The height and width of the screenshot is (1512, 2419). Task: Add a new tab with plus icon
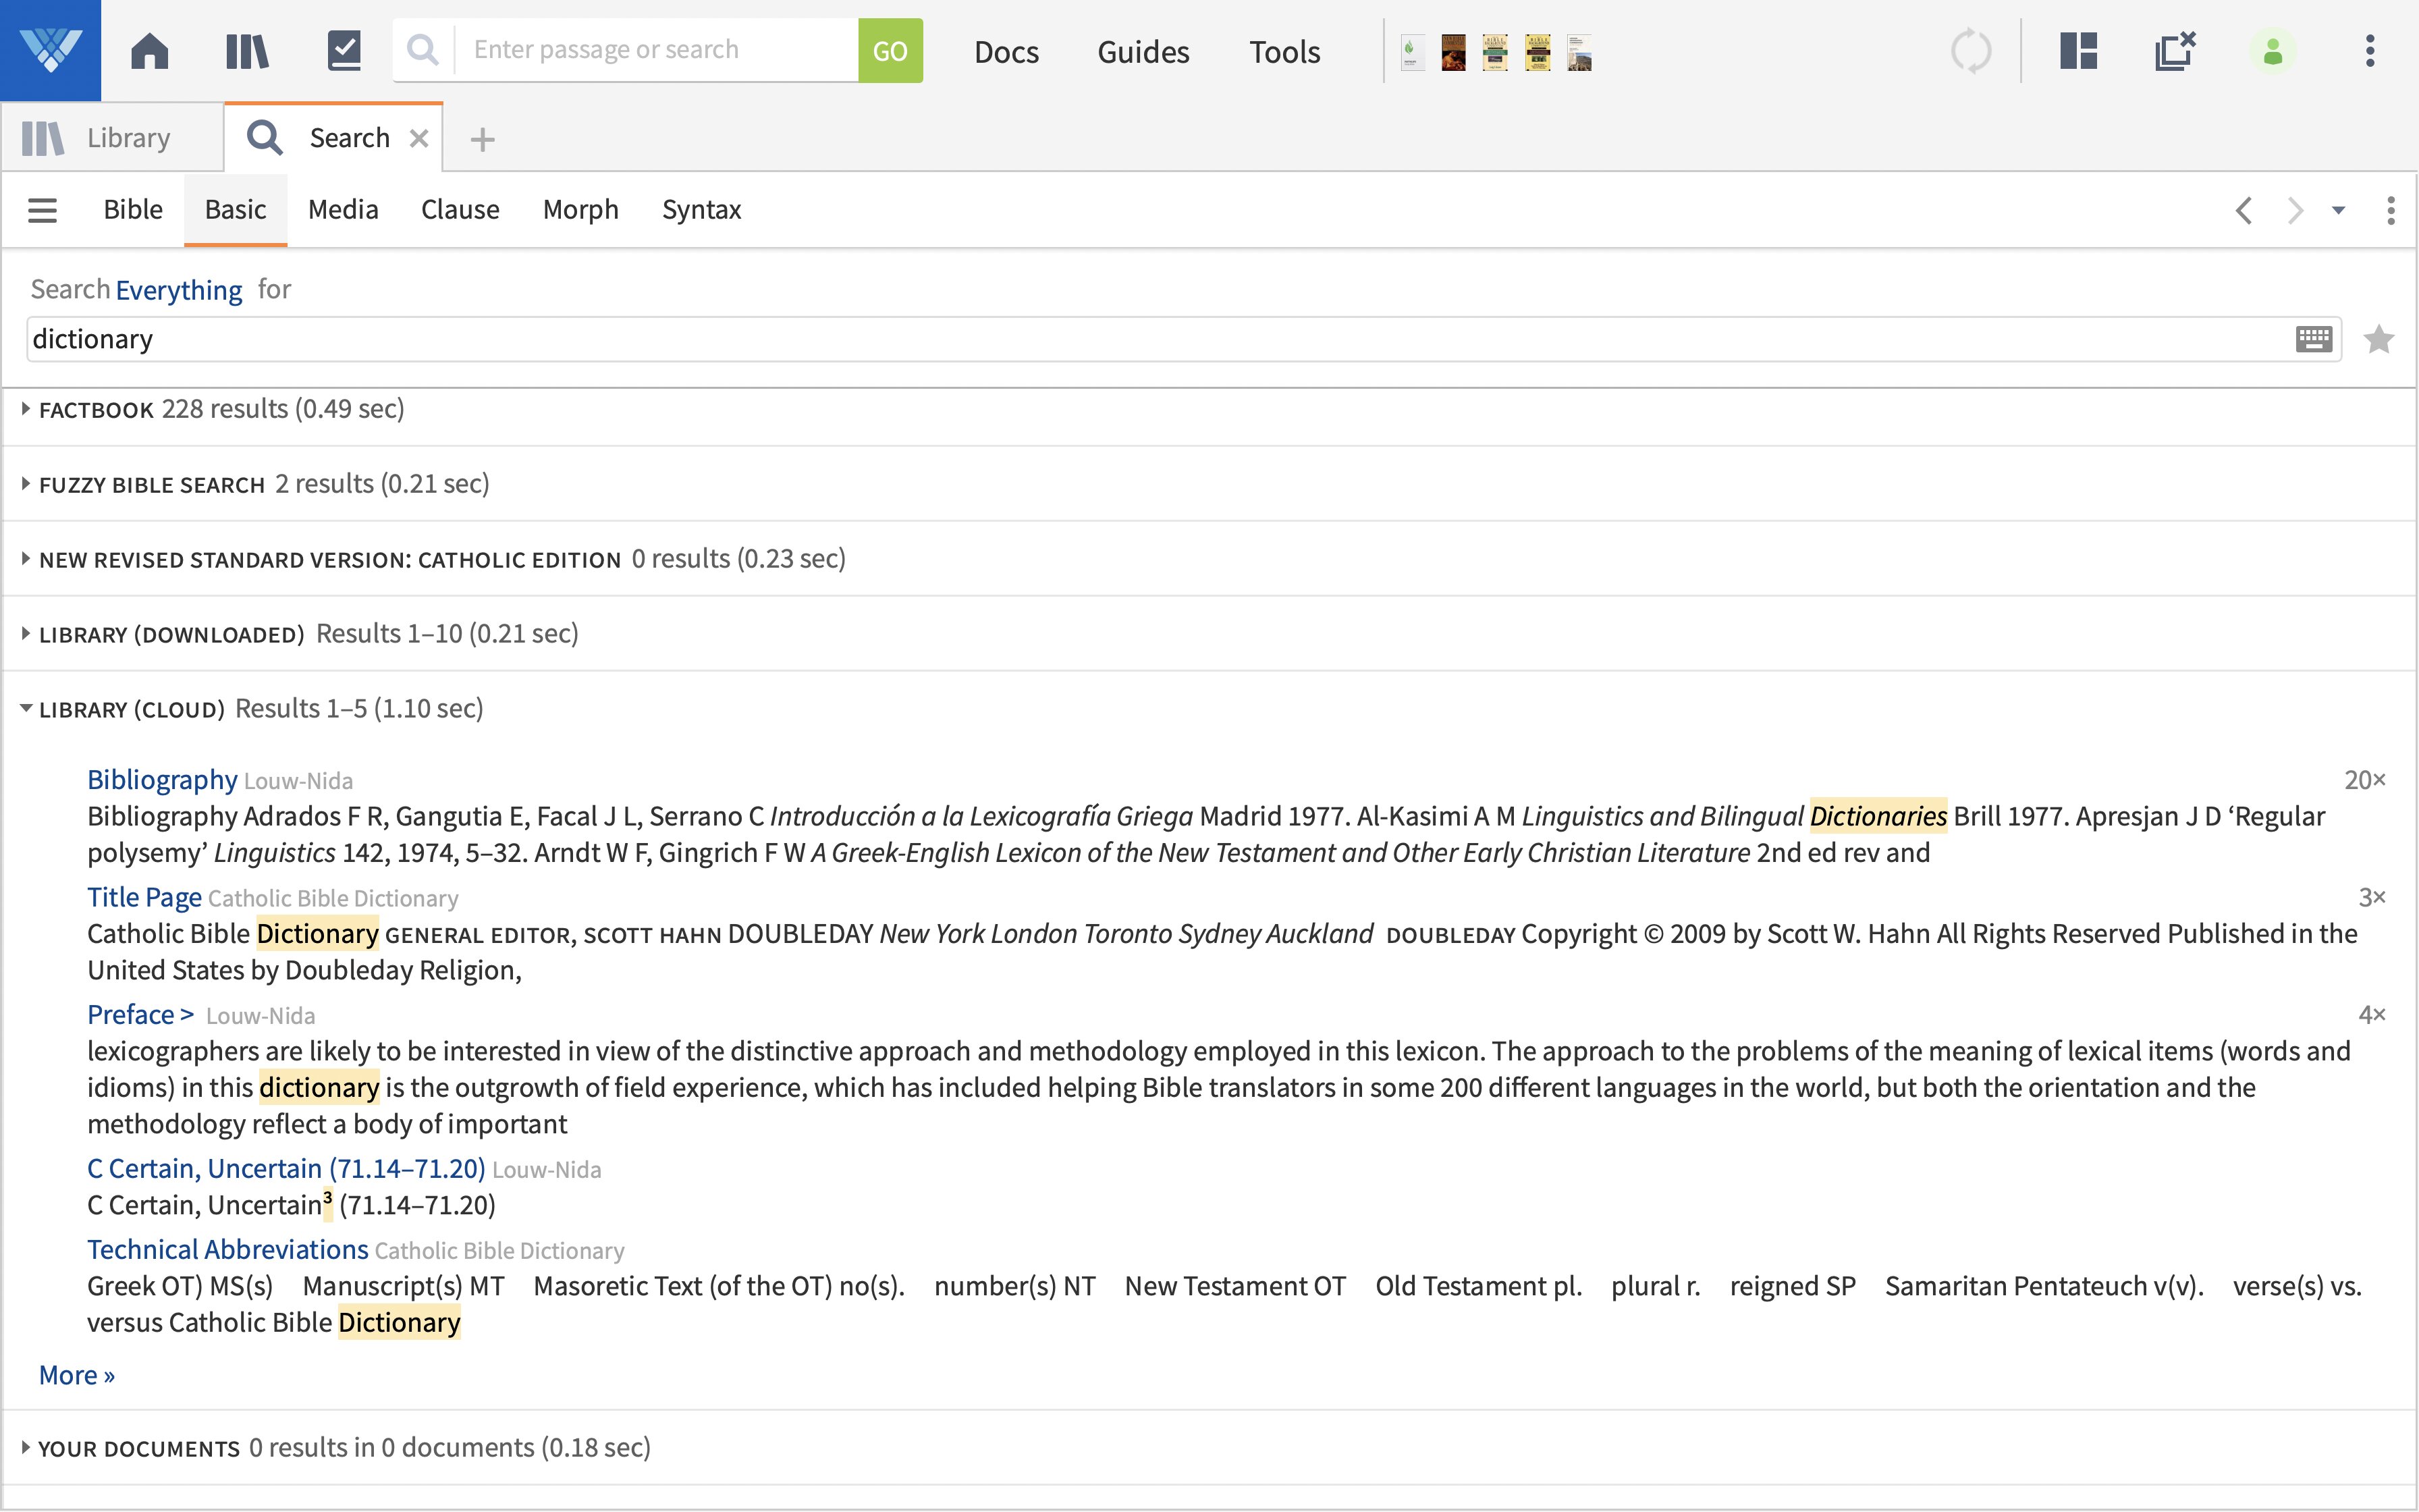pyautogui.click(x=483, y=139)
